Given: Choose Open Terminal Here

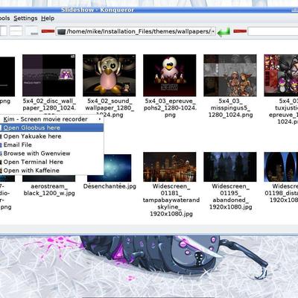Looking at the screenshot, I should click(x=51, y=162).
